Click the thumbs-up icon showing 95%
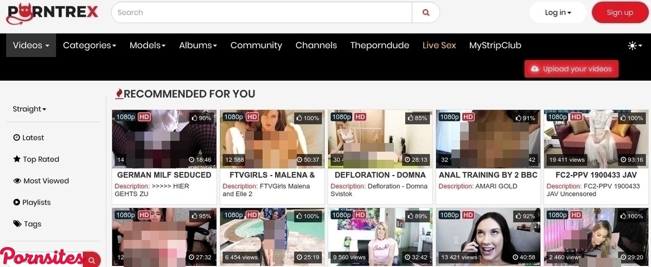Screen dimensions: 651x267 point(195,216)
